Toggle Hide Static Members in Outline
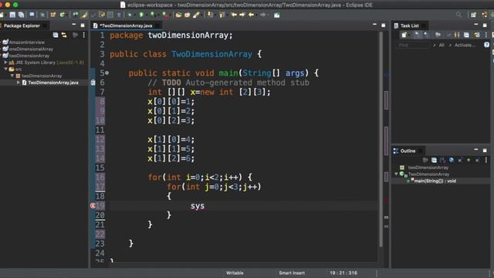 click(460, 160)
